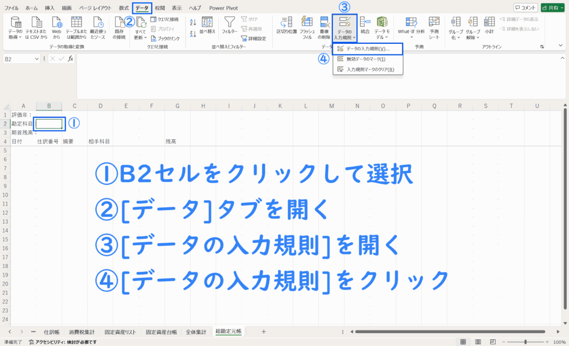Sort ascending with the A-Z icon
The width and height of the screenshot is (569, 346).
193,22
